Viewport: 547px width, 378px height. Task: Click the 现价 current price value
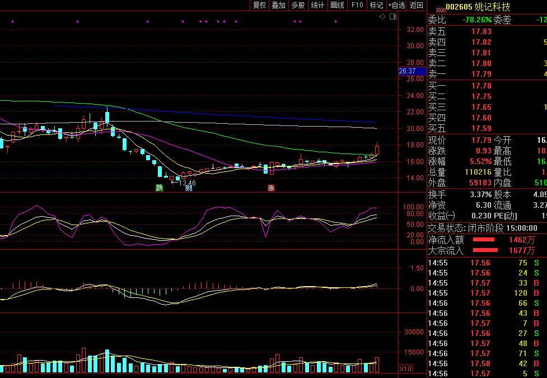tap(481, 141)
